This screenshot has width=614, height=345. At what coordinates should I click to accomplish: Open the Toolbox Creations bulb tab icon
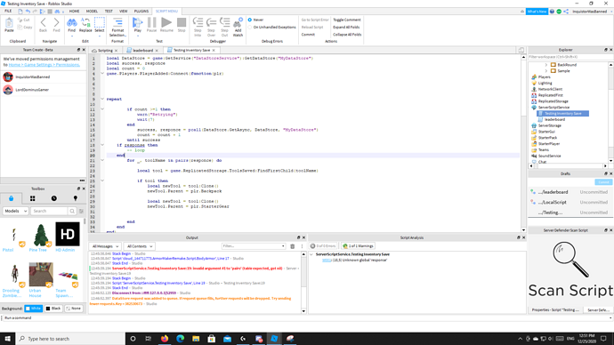click(x=76, y=198)
